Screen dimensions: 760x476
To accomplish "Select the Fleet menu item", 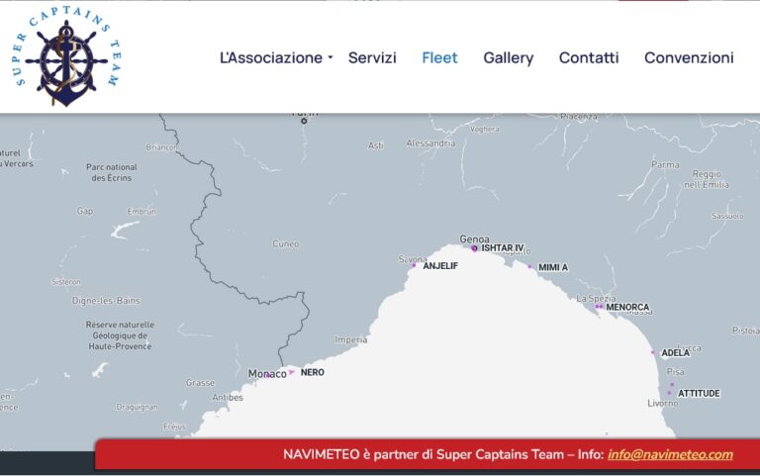I will pos(439,57).
